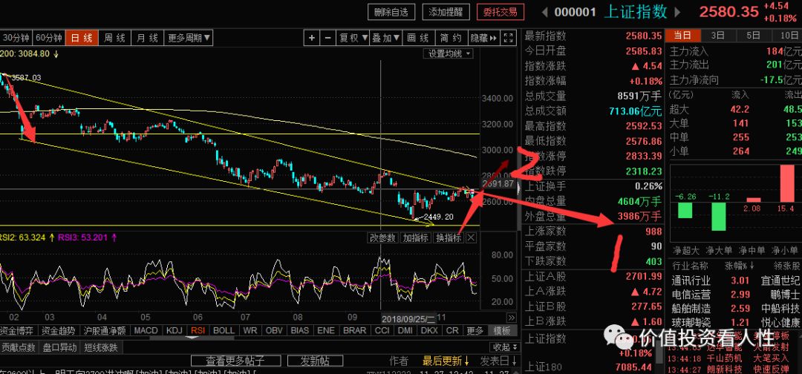The width and height of the screenshot is (802, 374).
Task: Switch indicator to KDJ
Action: (x=175, y=330)
